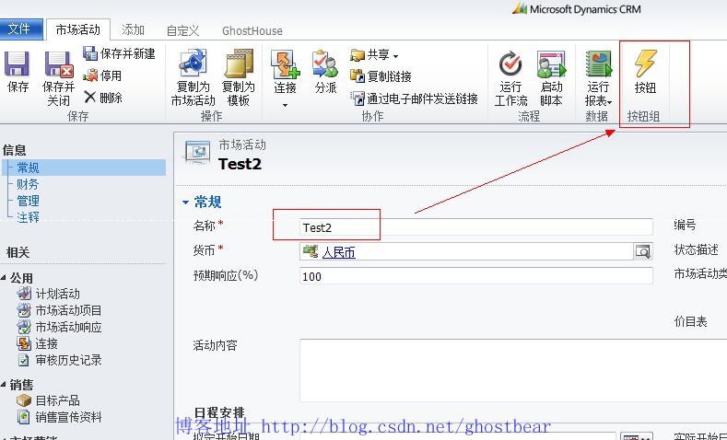This screenshot has width=727, height=440.
Task: Click the Save (保存) ribbon icon
Action: click(x=18, y=64)
